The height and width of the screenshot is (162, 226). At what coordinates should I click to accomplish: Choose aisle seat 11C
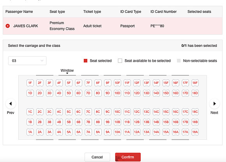127,112
